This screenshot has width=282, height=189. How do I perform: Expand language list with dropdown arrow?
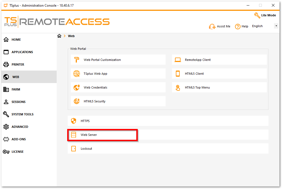276,26
